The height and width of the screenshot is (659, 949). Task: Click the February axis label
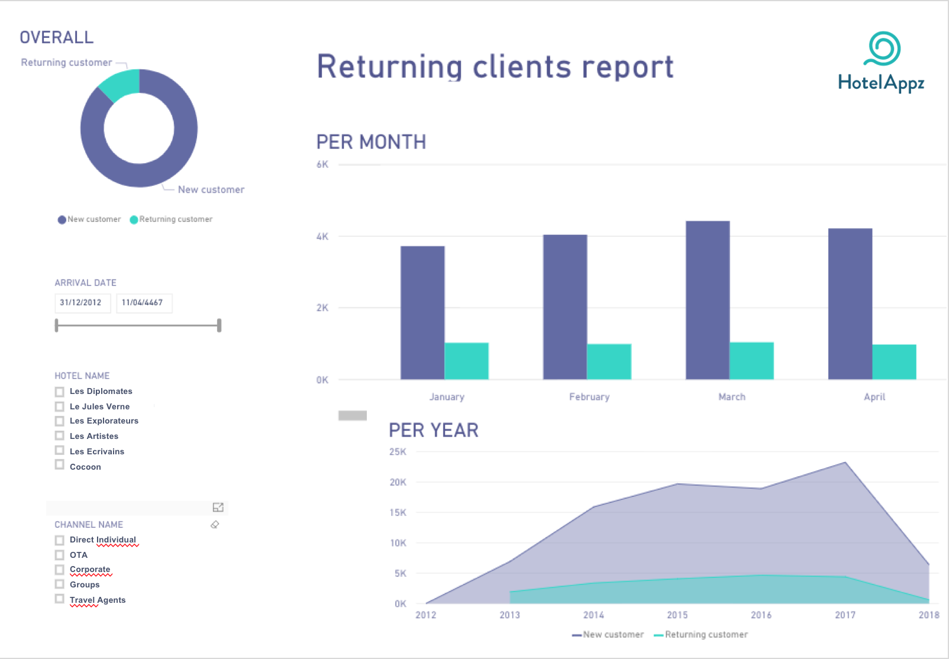[x=589, y=397]
